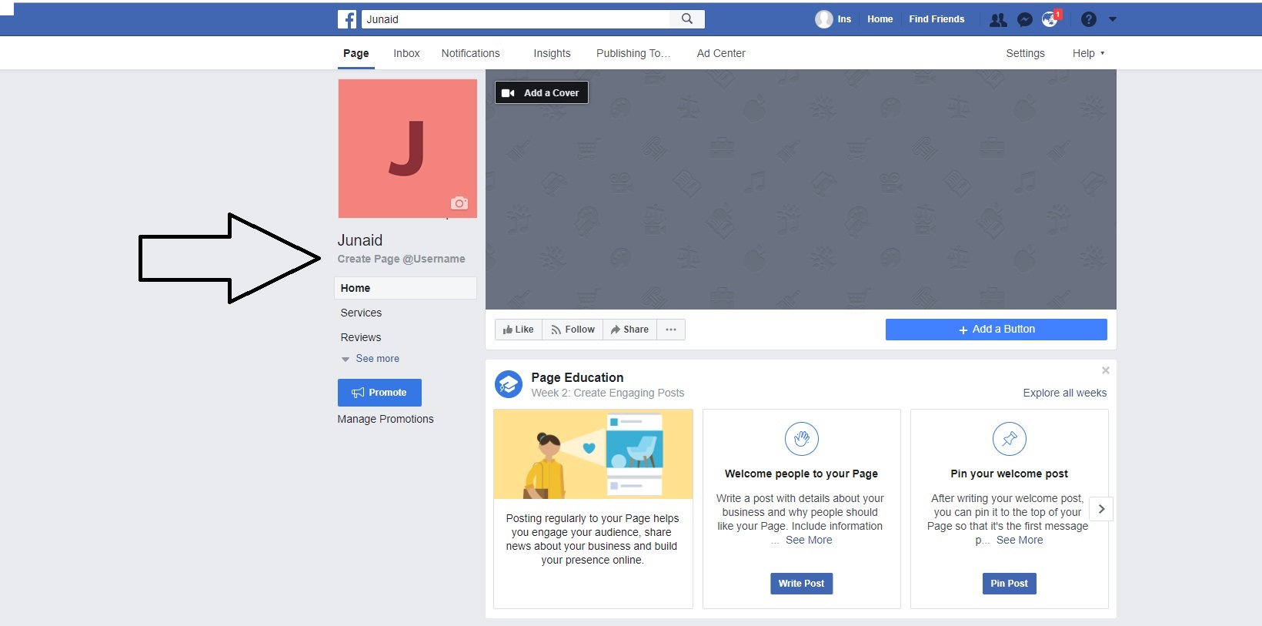Click the search magnifier icon
Screen dimensions: 1262x626
click(687, 19)
